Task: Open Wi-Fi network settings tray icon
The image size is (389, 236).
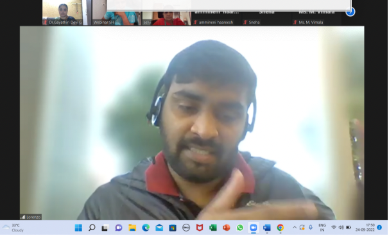Action: [x=334, y=228]
